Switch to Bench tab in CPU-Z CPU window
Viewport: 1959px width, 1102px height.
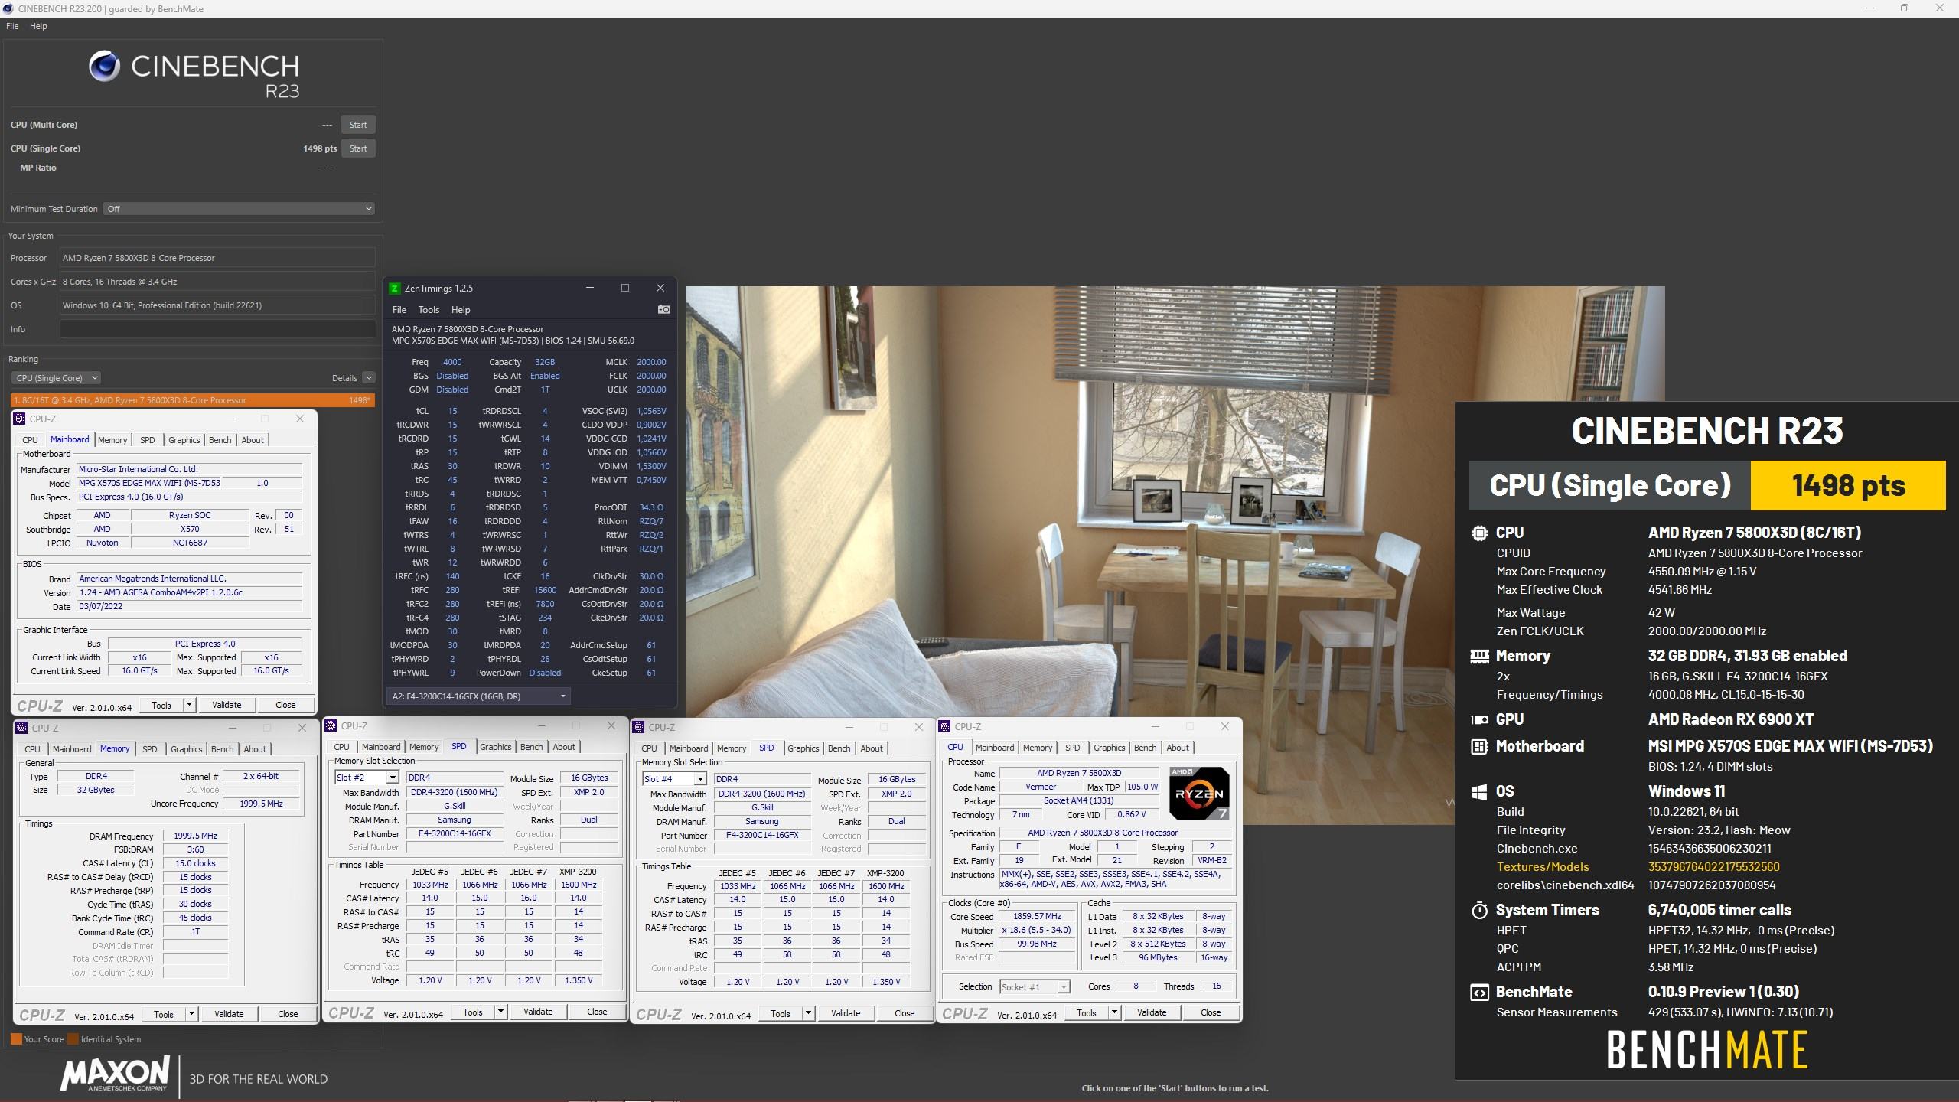pos(1146,748)
